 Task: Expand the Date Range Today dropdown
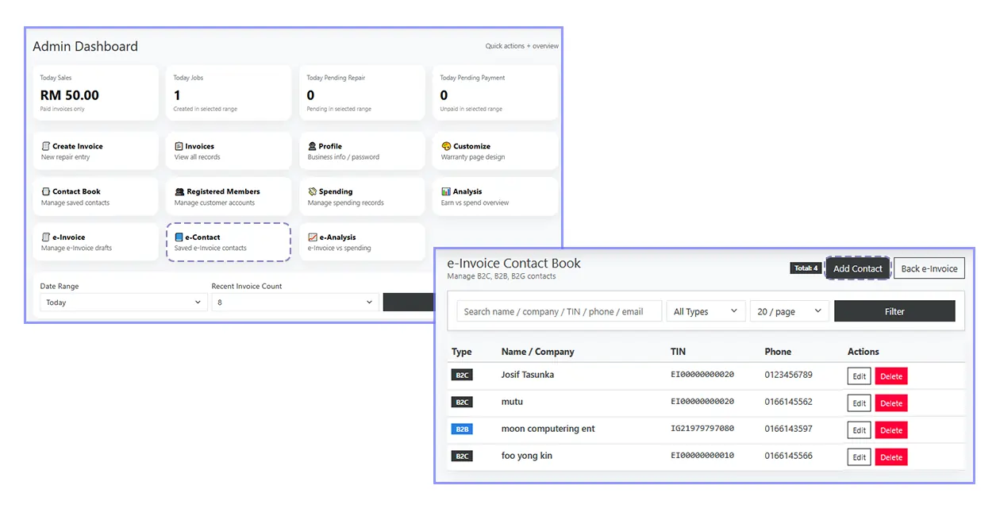(123, 302)
